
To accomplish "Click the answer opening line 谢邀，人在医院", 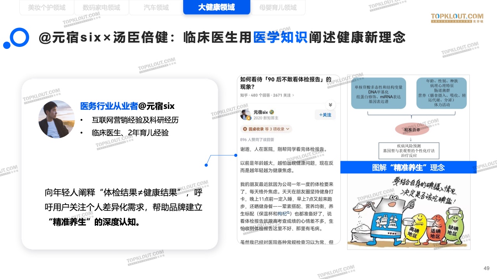I will [284, 150].
